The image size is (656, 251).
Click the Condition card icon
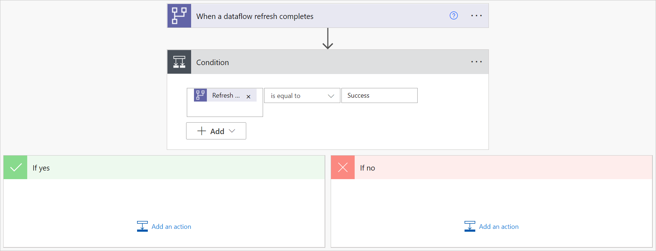coord(179,62)
